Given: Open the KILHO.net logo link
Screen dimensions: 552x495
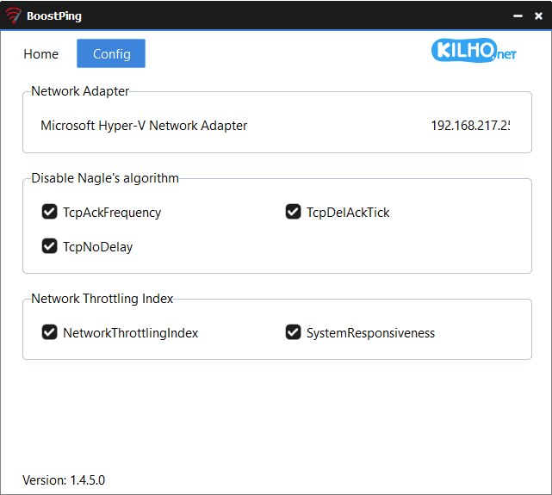Looking at the screenshot, I should [474, 51].
